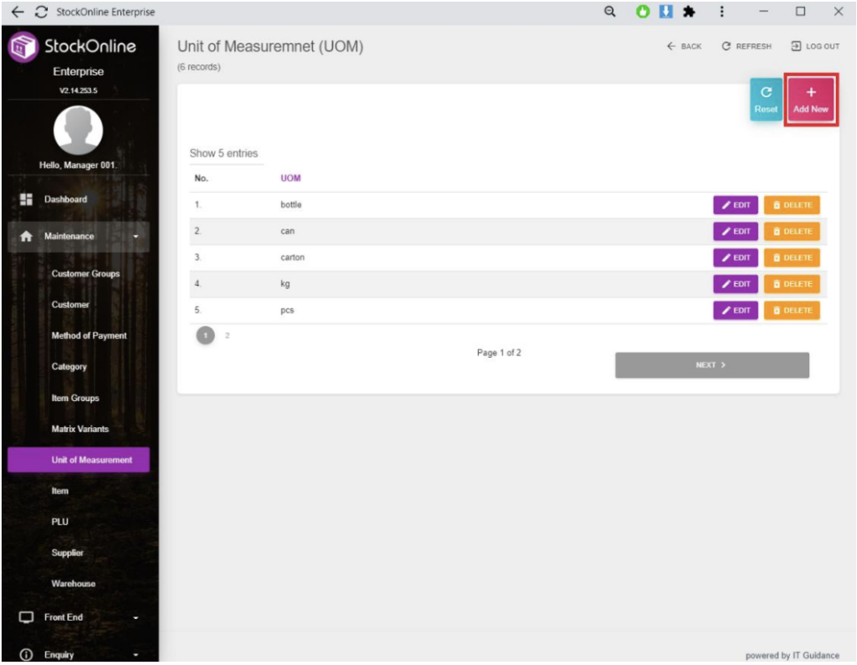Jump to page 2 in pagination

coord(227,335)
